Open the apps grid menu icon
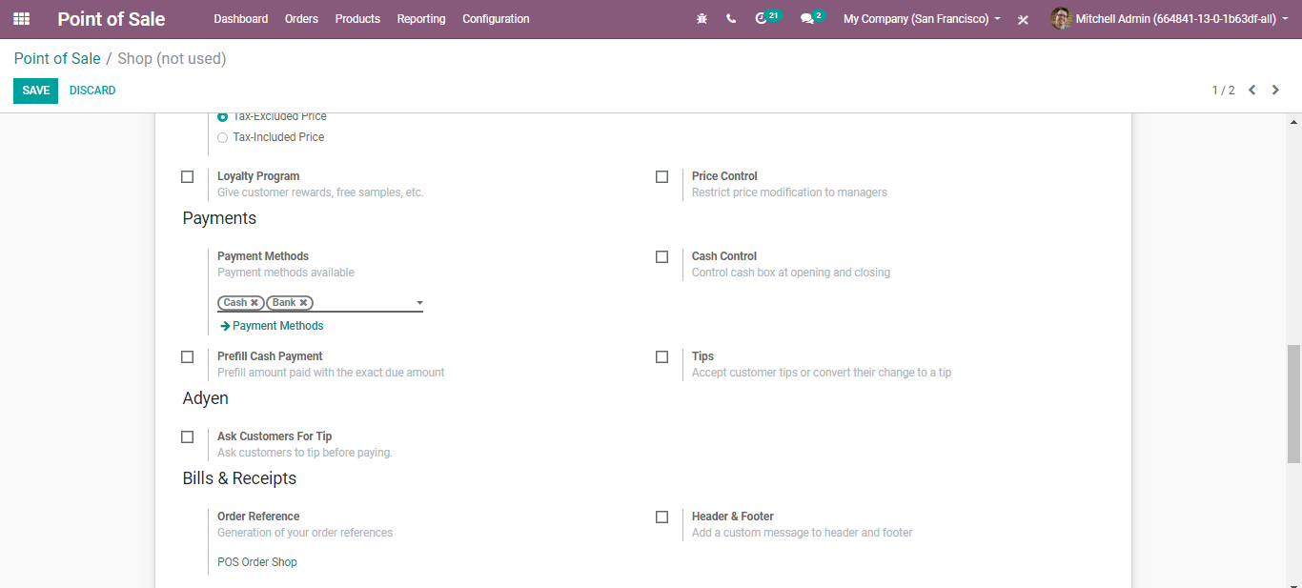 pyautogui.click(x=21, y=19)
